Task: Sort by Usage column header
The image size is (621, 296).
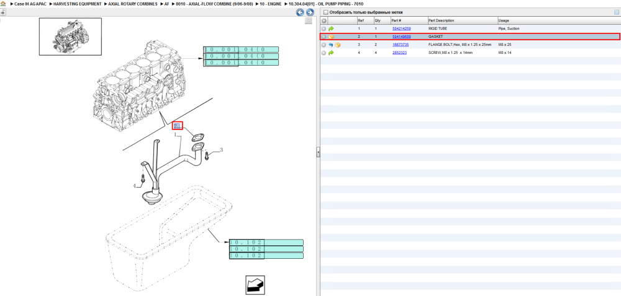Action: (559, 20)
